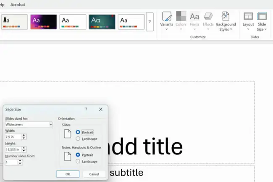Screen dimensions: 273x182
Task: Increase Height with up spinner arrow
Action: [24, 148]
